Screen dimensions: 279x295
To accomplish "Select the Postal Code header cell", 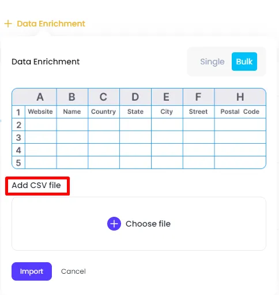I will coord(240,112).
